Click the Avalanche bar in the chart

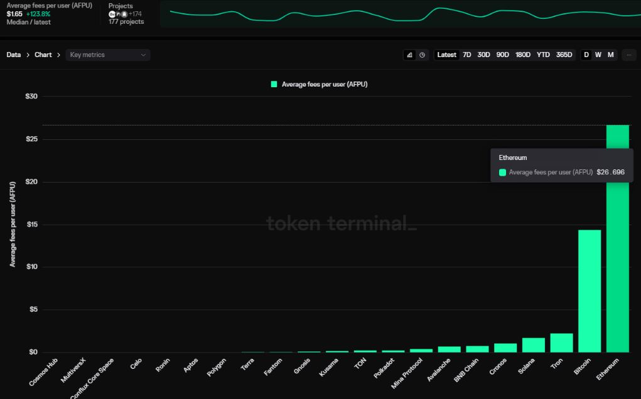[450, 349]
